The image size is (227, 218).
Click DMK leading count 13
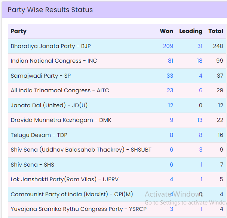200,120
